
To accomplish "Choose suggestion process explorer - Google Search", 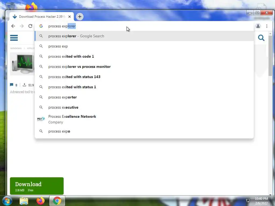I will click(144, 36).
